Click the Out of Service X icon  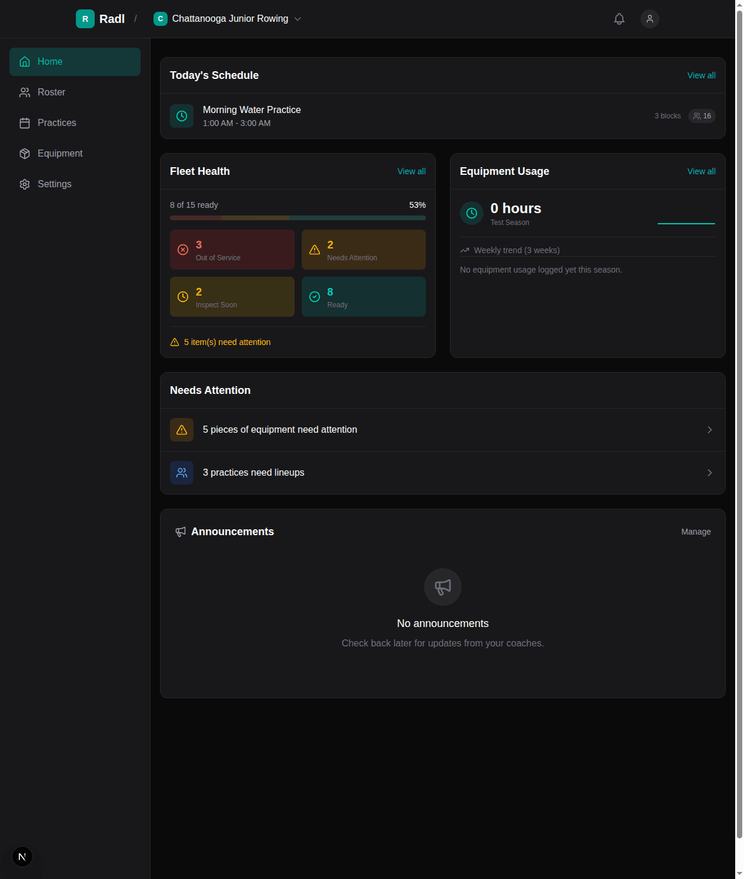[x=183, y=250]
